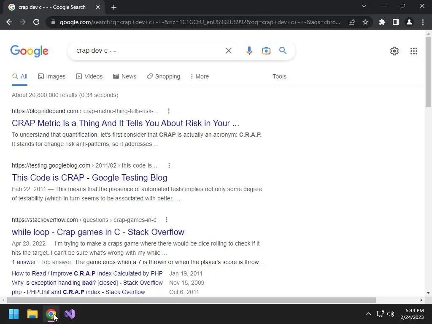Screen dimensions: 432x324
Task: Open Chrome extensions puzzle icon
Action: [x=382, y=22]
